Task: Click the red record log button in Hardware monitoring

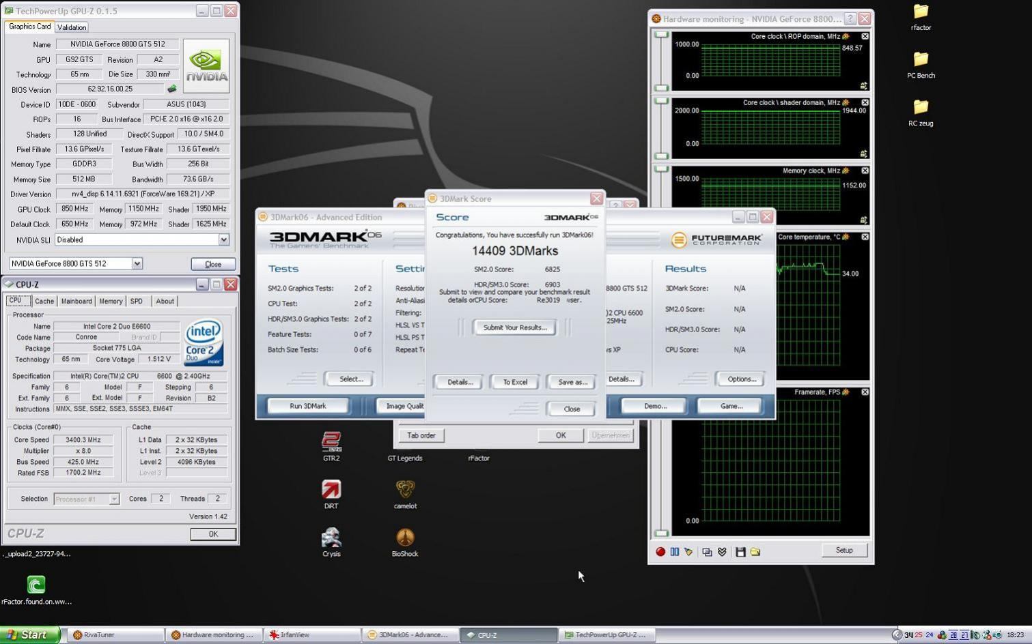Action: click(x=660, y=552)
